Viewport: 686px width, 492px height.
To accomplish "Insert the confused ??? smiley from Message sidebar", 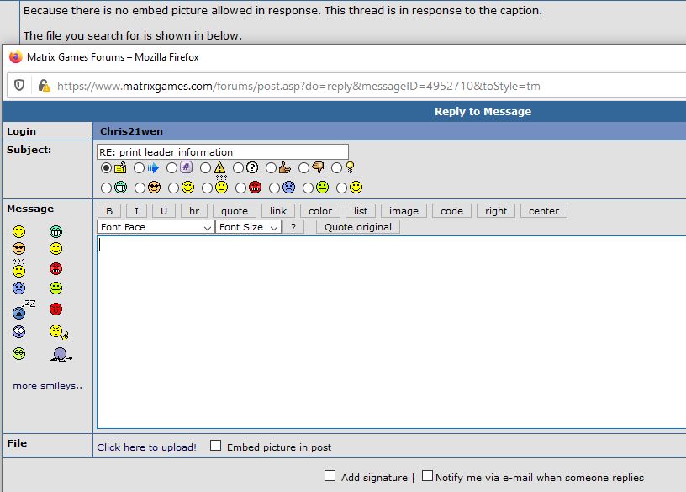I will point(18,268).
